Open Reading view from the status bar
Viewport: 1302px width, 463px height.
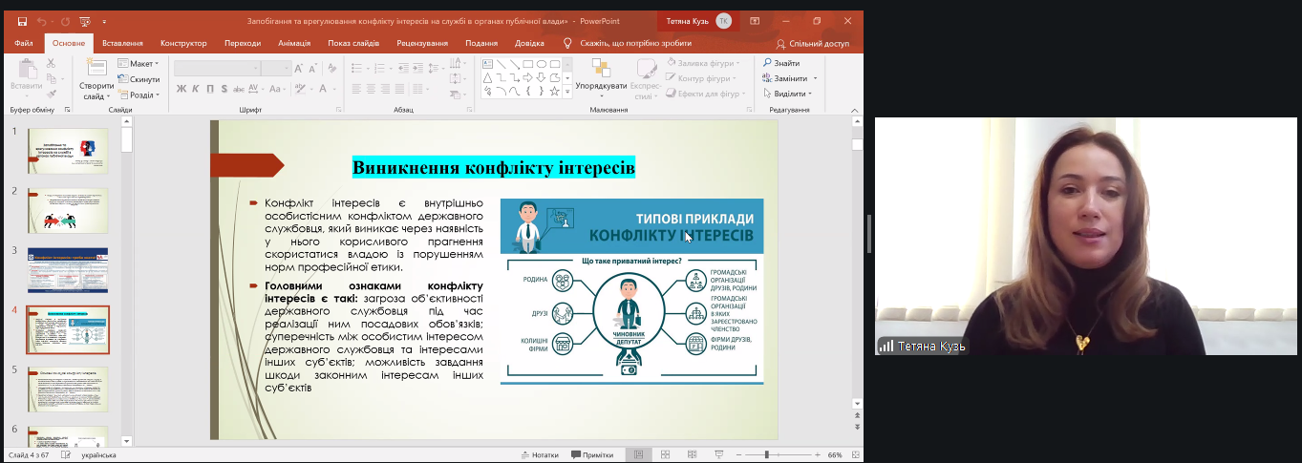click(690, 454)
